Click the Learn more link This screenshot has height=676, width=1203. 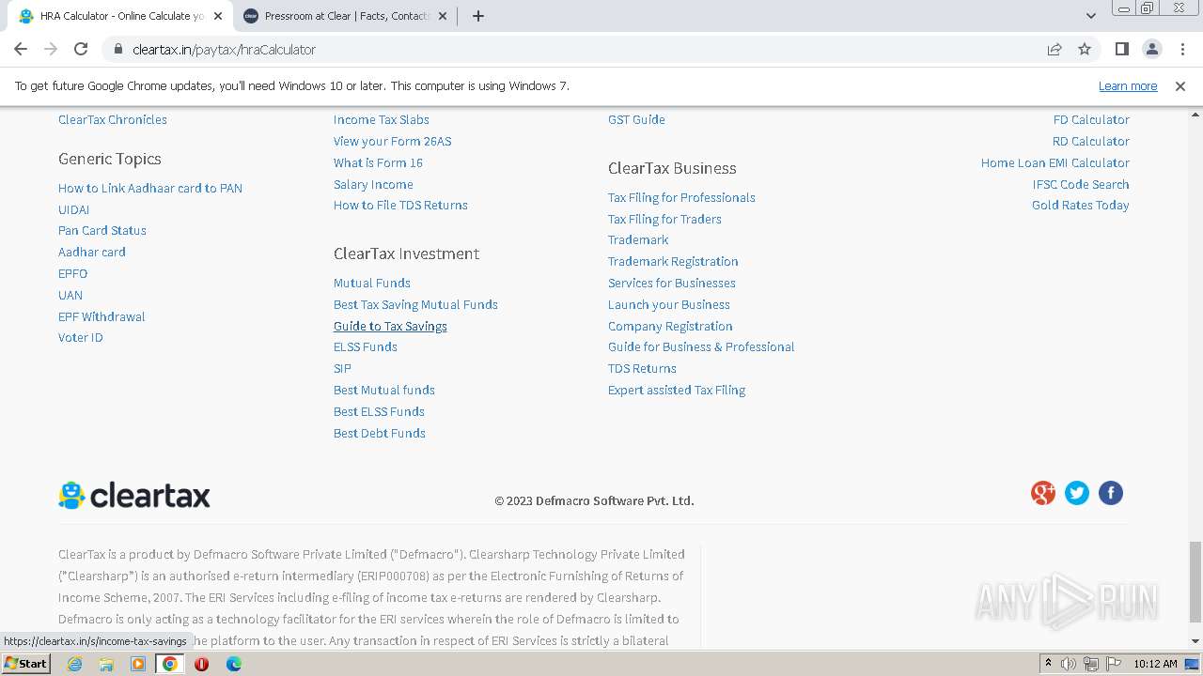coord(1128,85)
